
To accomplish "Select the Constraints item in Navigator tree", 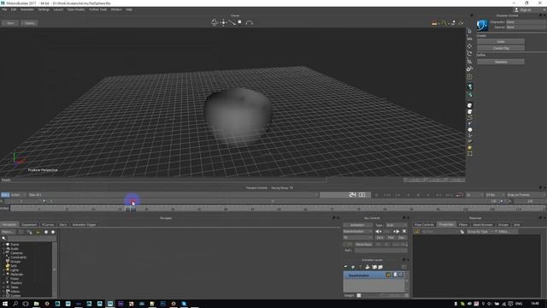I will [19, 257].
